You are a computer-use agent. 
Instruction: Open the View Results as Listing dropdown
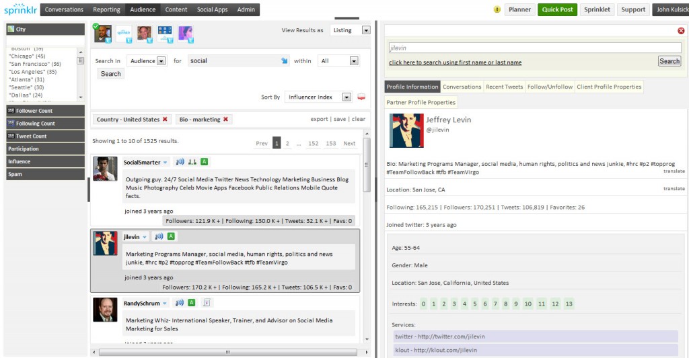point(365,30)
